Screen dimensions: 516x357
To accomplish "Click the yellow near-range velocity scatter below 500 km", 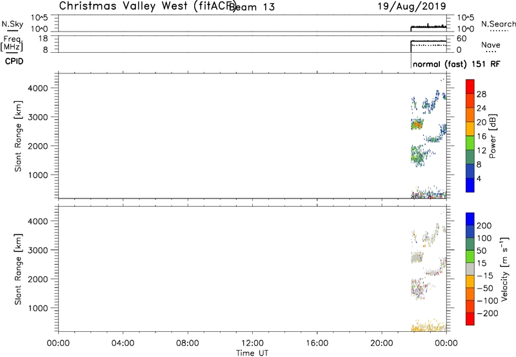I will point(429,327).
